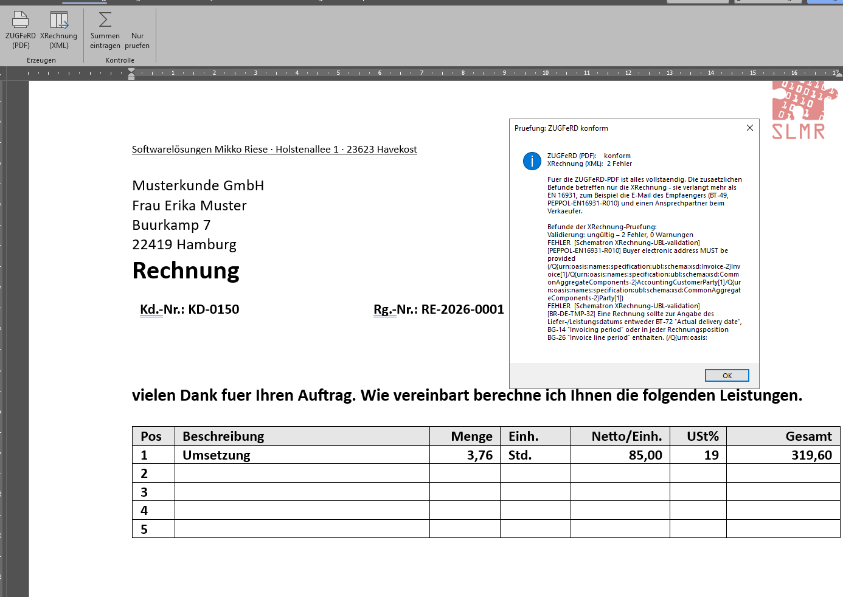Generate the ZUGFeRD (PDF) invoice
The width and height of the screenshot is (843, 597).
(x=21, y=30)
